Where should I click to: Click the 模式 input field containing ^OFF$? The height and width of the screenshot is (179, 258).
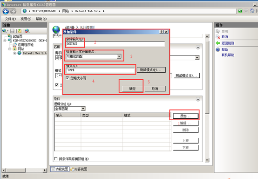coord(100,70)
